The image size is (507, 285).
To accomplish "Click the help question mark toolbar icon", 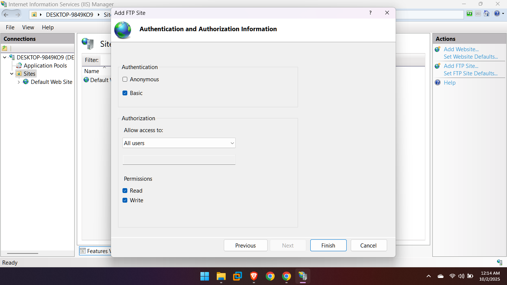I will point(497,14).
